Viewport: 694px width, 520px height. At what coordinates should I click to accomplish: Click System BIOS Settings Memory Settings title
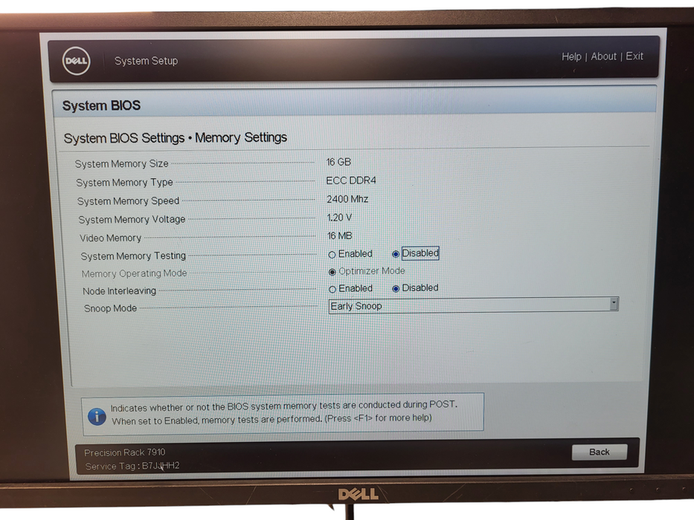point(176,137)
